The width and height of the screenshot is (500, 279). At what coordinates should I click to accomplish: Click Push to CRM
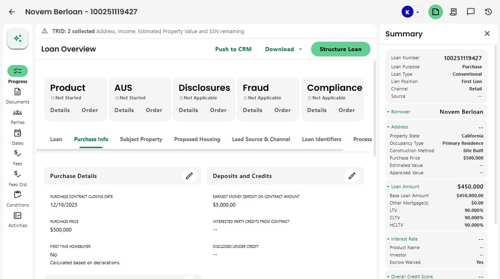(233, 49)
